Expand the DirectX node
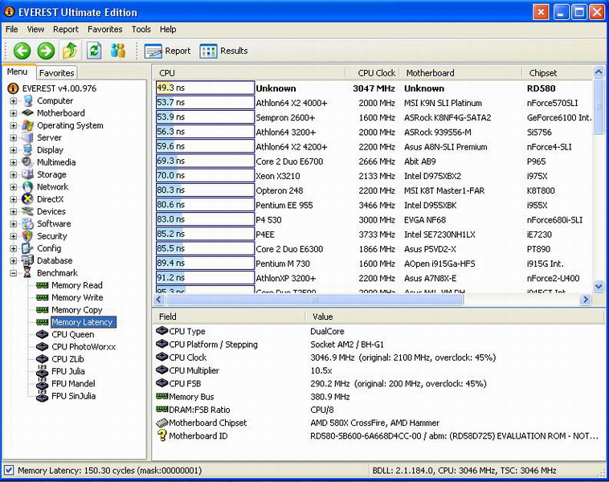609x482 pixels. [x=13, y=200]
